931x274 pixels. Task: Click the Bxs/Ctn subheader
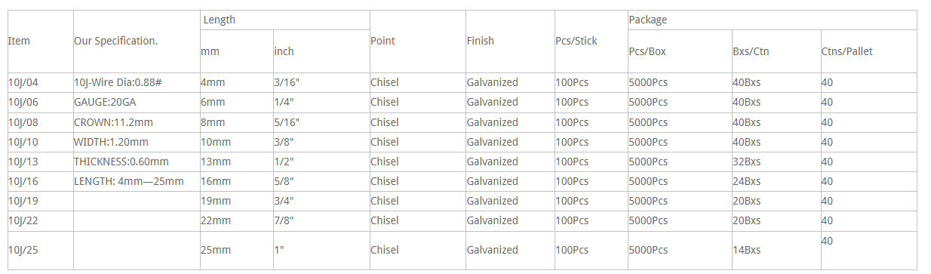coord(776,51)
